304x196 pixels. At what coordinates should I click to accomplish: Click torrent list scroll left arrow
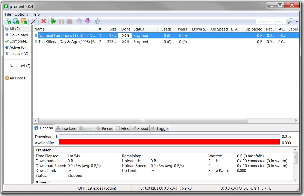[x=35, y=120]
